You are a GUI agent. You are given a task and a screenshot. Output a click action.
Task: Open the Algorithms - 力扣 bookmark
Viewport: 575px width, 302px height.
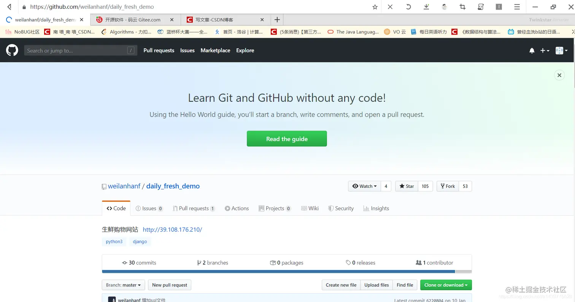tap(126, 32)
